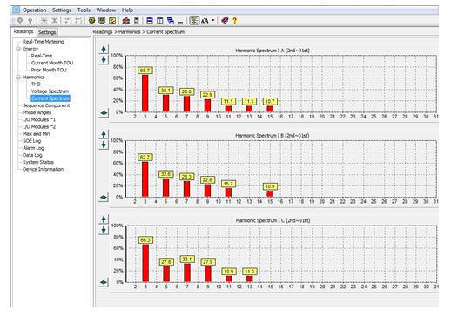Toggle the navigation tree panel icon
This screenshot has width=451, height=317.
coord(194,21)
